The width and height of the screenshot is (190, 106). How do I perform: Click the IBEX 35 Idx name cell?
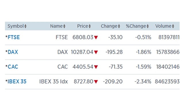(54, 82)
